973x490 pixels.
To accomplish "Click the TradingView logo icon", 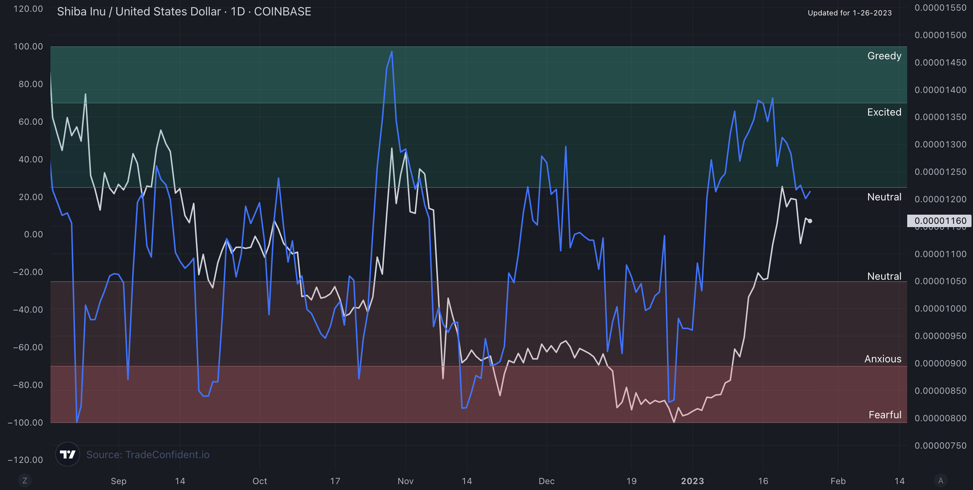I will (x=68, y=454).
